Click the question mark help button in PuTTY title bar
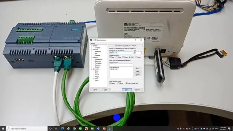Image resolution: width=233 pixels, height=131 pixels. 135,40
